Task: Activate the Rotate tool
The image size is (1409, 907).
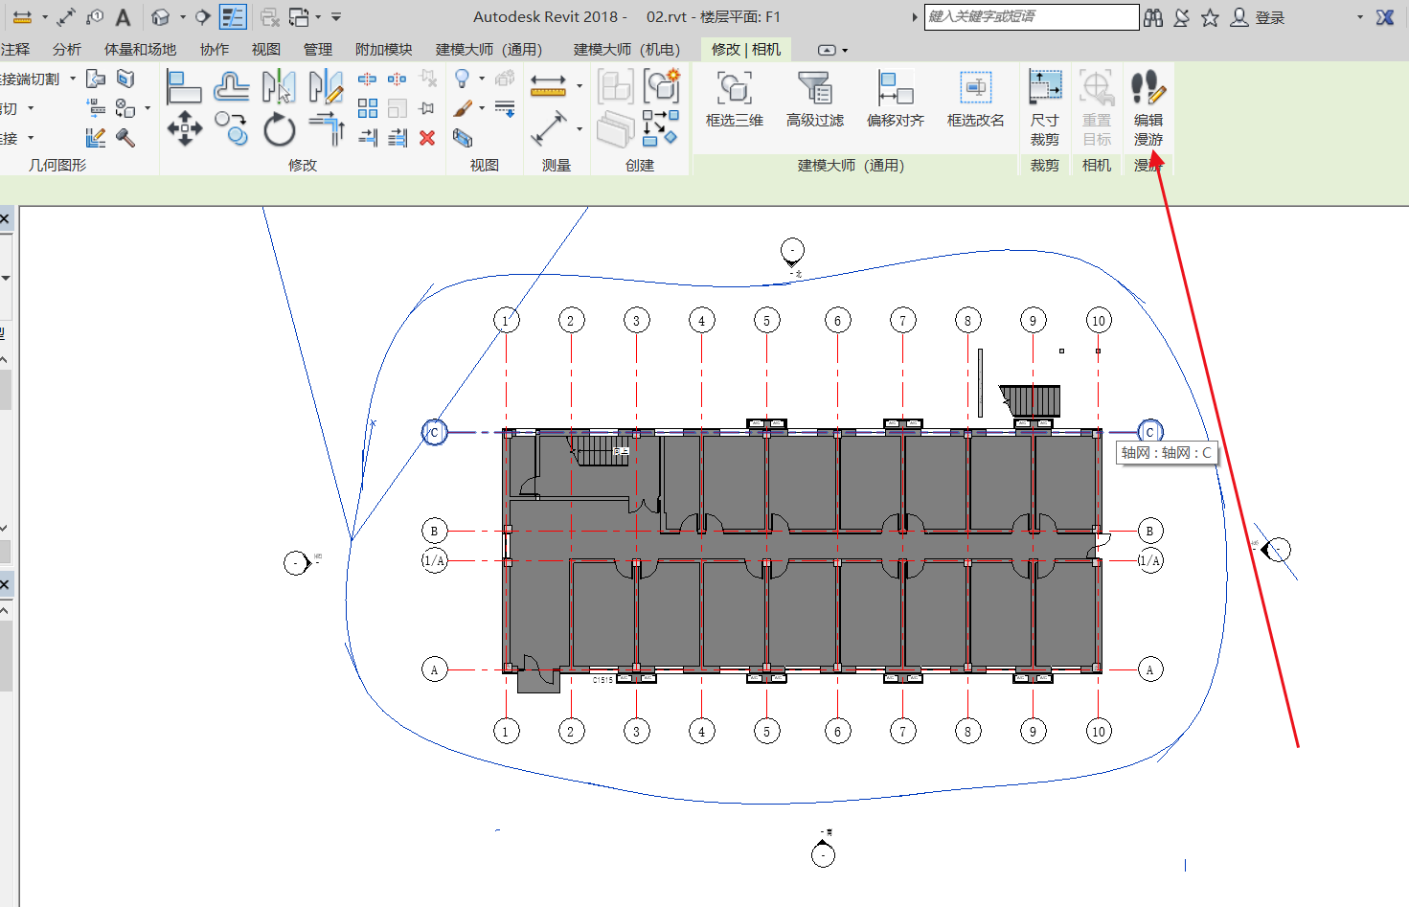Action: pos(279,130)
